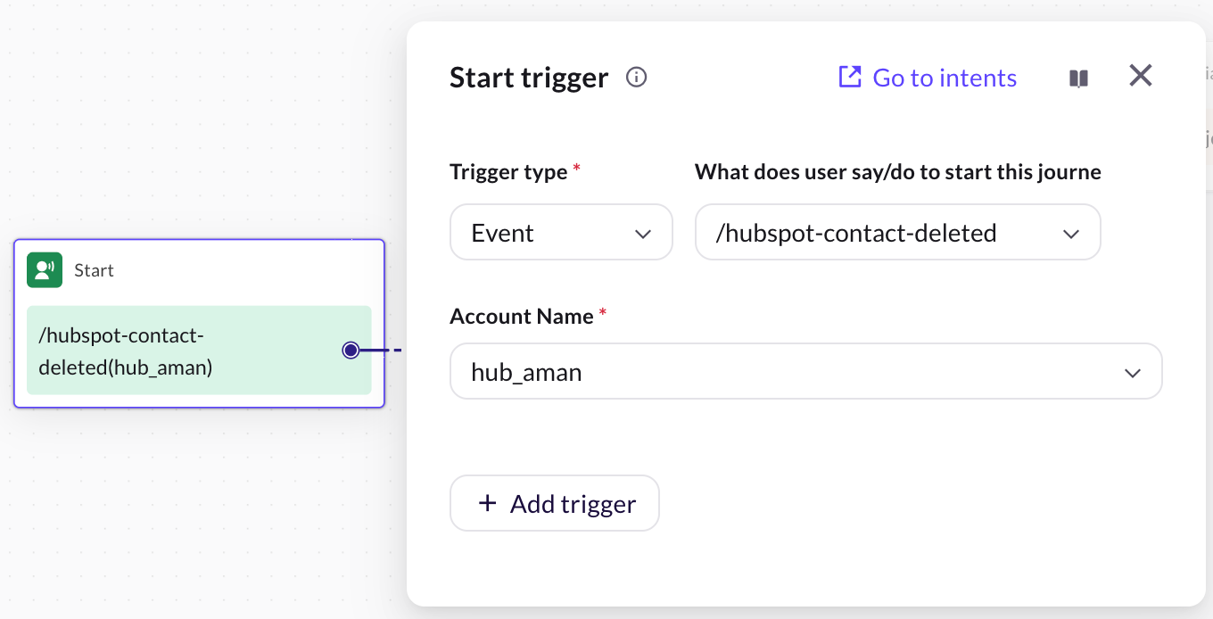1213x619 pixels.
Task: Follow the Go to intents link
Action: click(x=944, y=78)
